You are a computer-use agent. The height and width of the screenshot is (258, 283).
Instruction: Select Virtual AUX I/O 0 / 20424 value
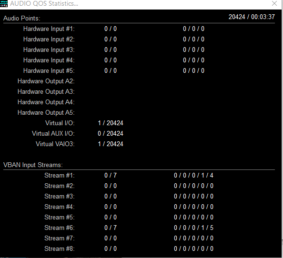[x=111, y=133]
